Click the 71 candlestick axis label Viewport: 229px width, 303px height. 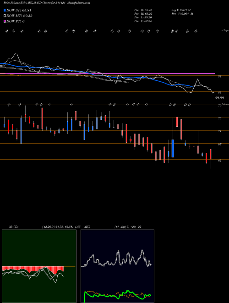pos(220,131)
